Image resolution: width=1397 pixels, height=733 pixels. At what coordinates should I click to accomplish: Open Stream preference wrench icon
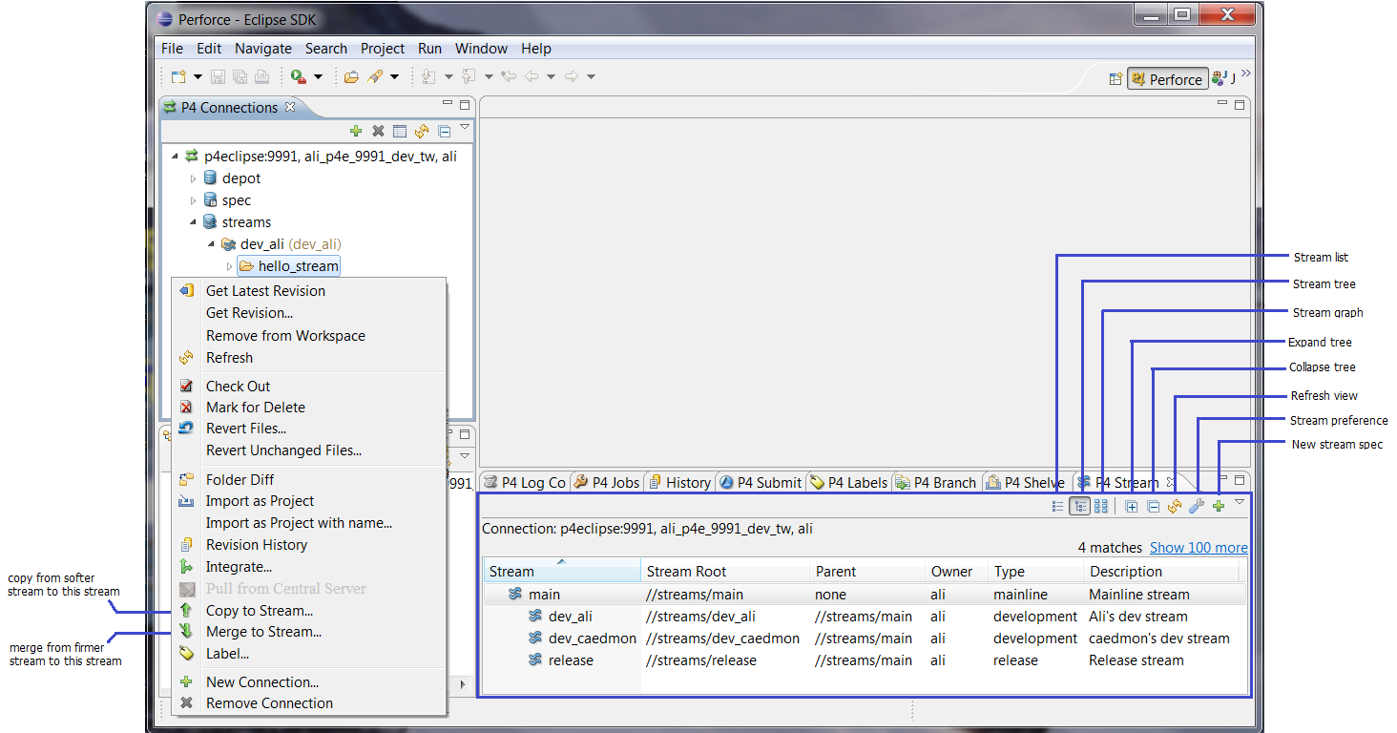[x=1197, y=507]
